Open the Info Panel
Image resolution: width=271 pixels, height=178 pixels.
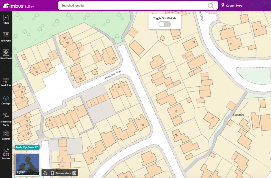(6, 37)
